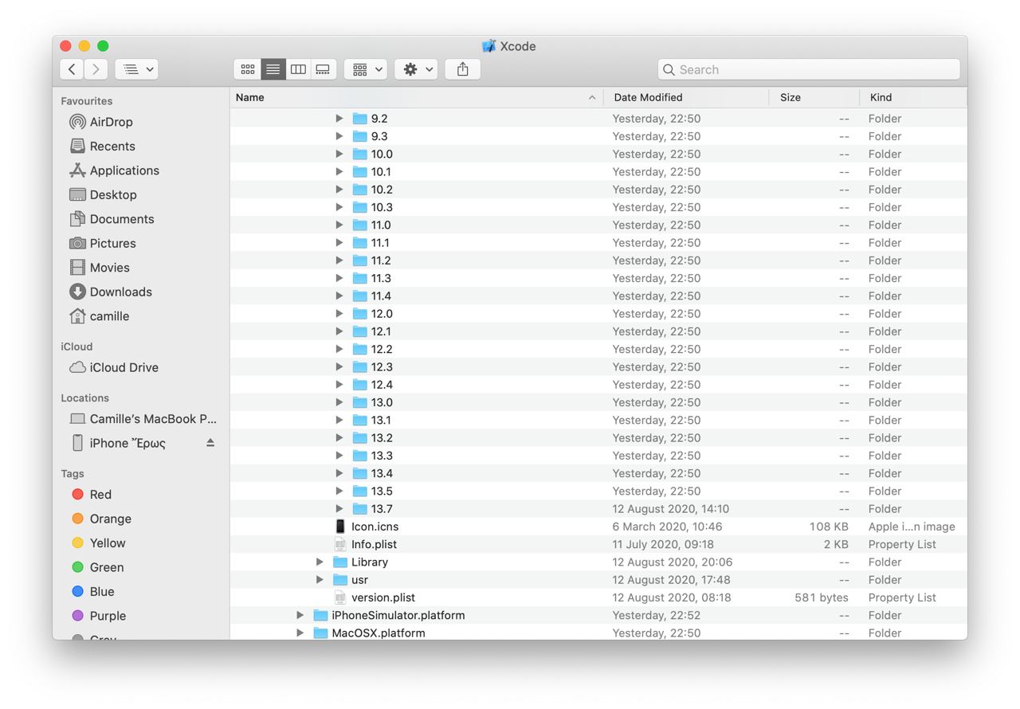
Task: Select Camille's MacBook in Locations
Action: [143, 418]
